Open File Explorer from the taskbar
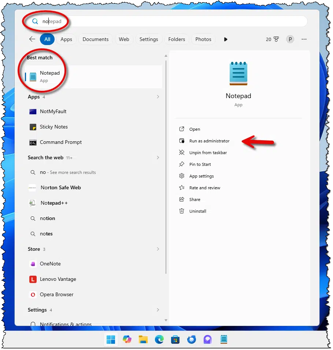333x350 pixels. pos(143,340)
